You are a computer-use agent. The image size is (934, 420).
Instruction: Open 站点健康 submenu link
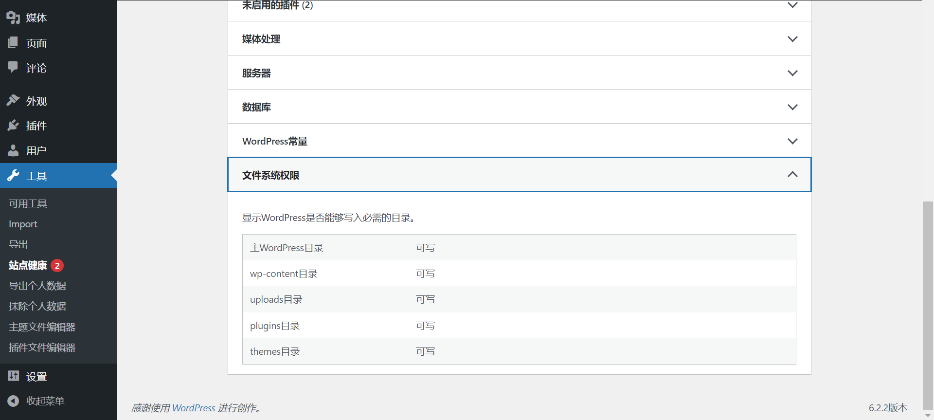click(x=28, y=265)
